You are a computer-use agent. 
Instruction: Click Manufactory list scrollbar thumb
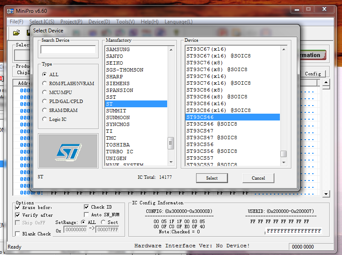(x=171, y=143)
